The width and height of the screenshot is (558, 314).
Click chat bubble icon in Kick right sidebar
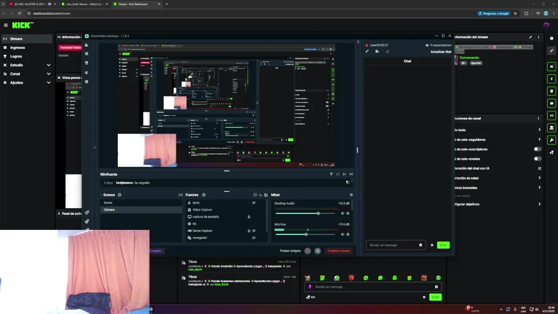pyautogui.click(x=552, y=103)
